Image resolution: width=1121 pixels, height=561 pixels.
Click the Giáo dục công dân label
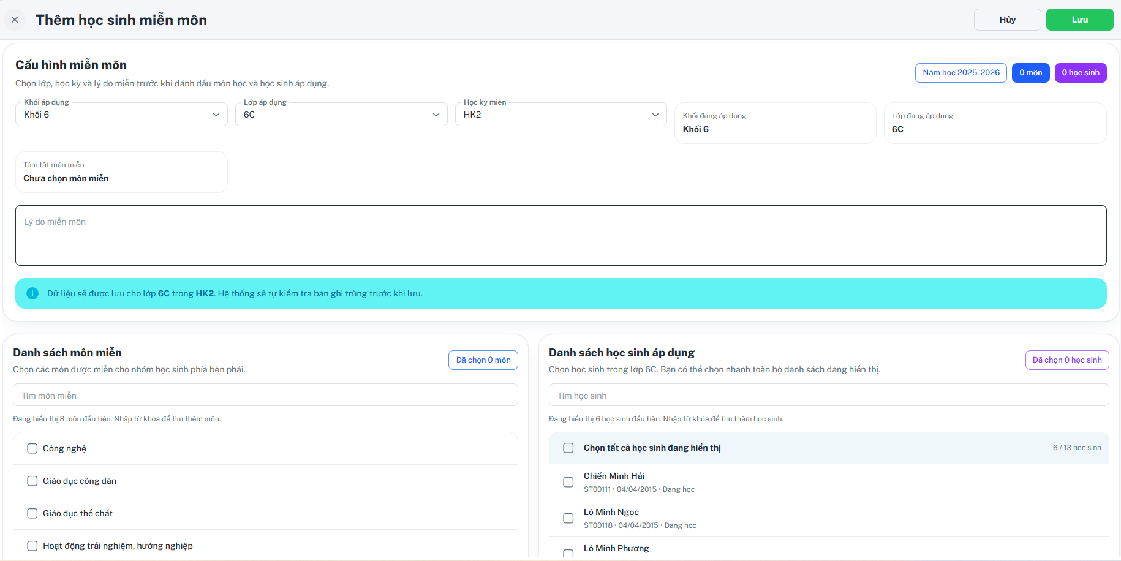click(80, 481)
